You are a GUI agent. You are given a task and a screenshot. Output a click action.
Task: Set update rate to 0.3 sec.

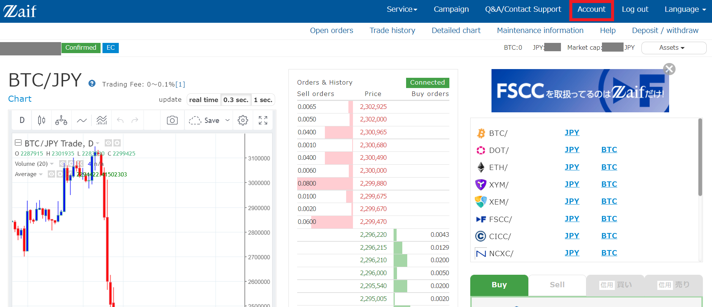[236, 100]
